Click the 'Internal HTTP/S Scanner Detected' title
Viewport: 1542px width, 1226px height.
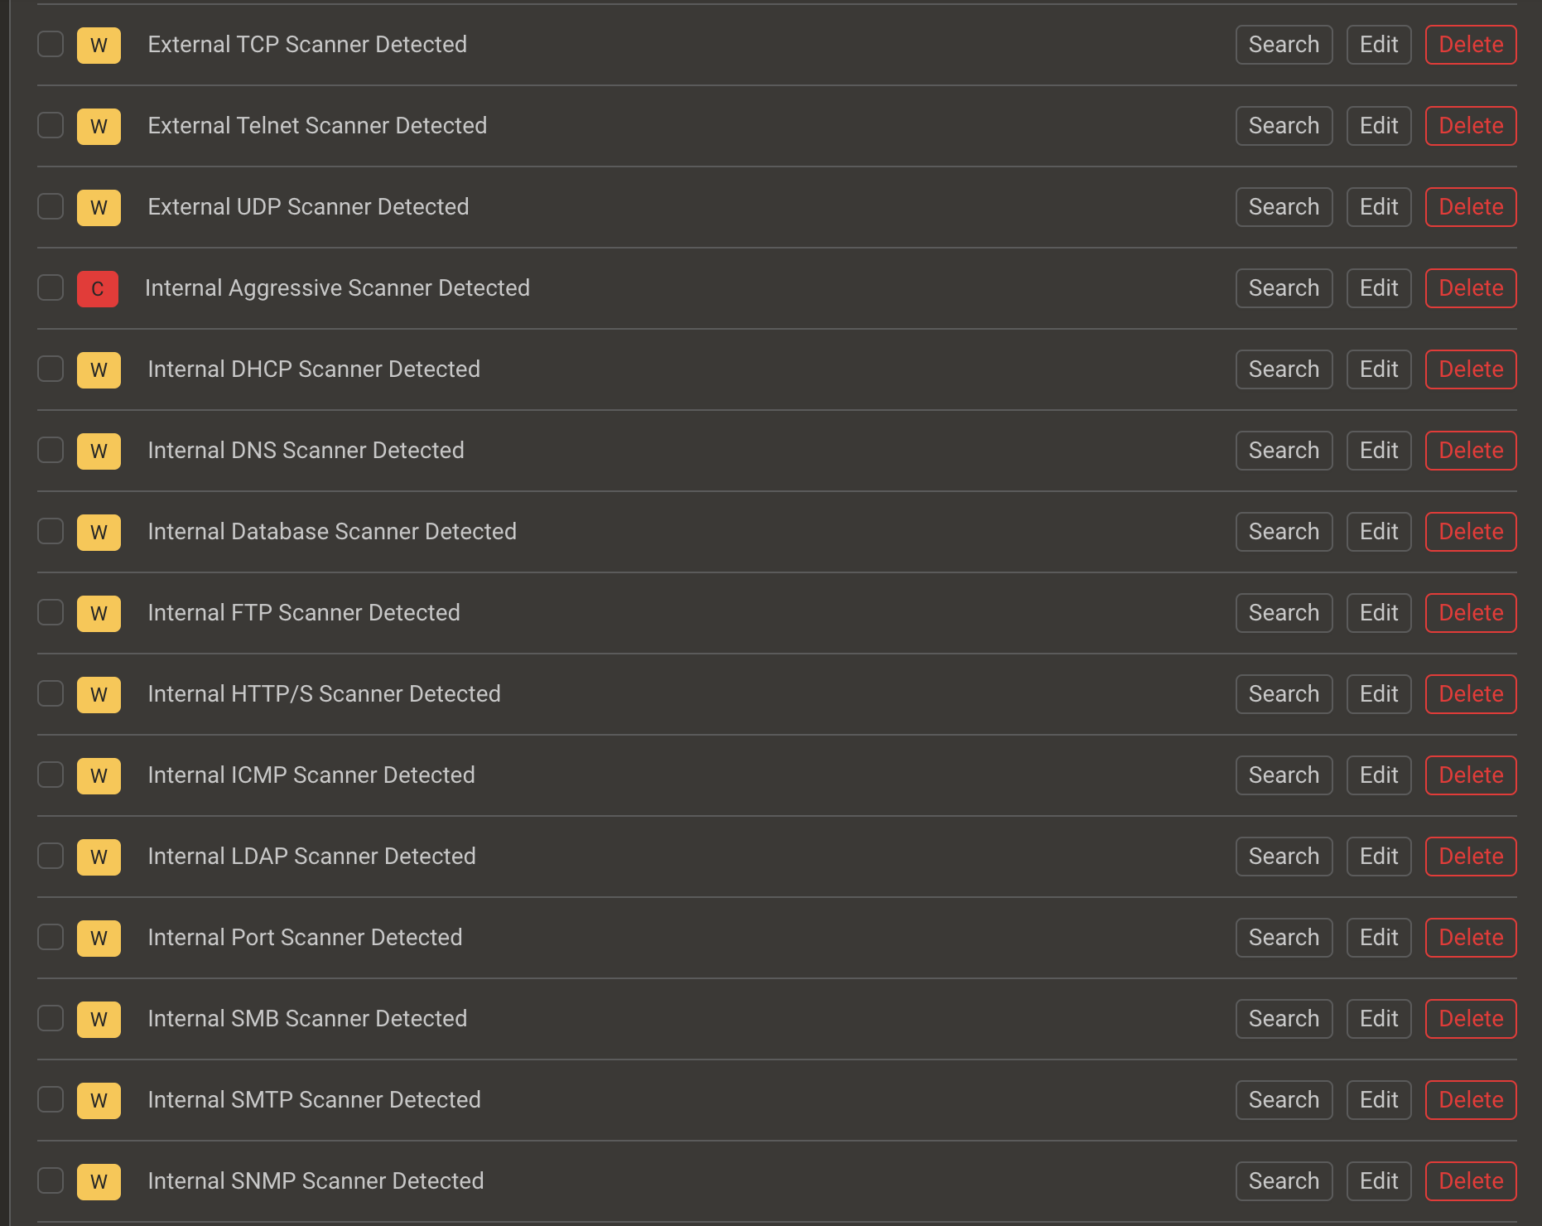click(324, 694)
